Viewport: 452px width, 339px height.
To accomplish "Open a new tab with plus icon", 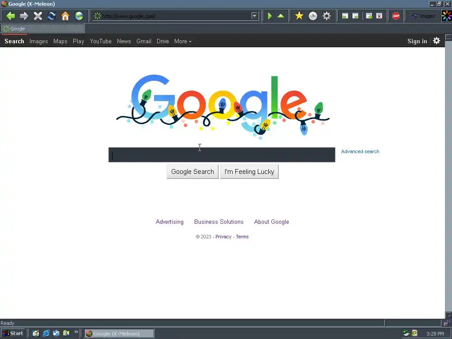I will (369, 16).
